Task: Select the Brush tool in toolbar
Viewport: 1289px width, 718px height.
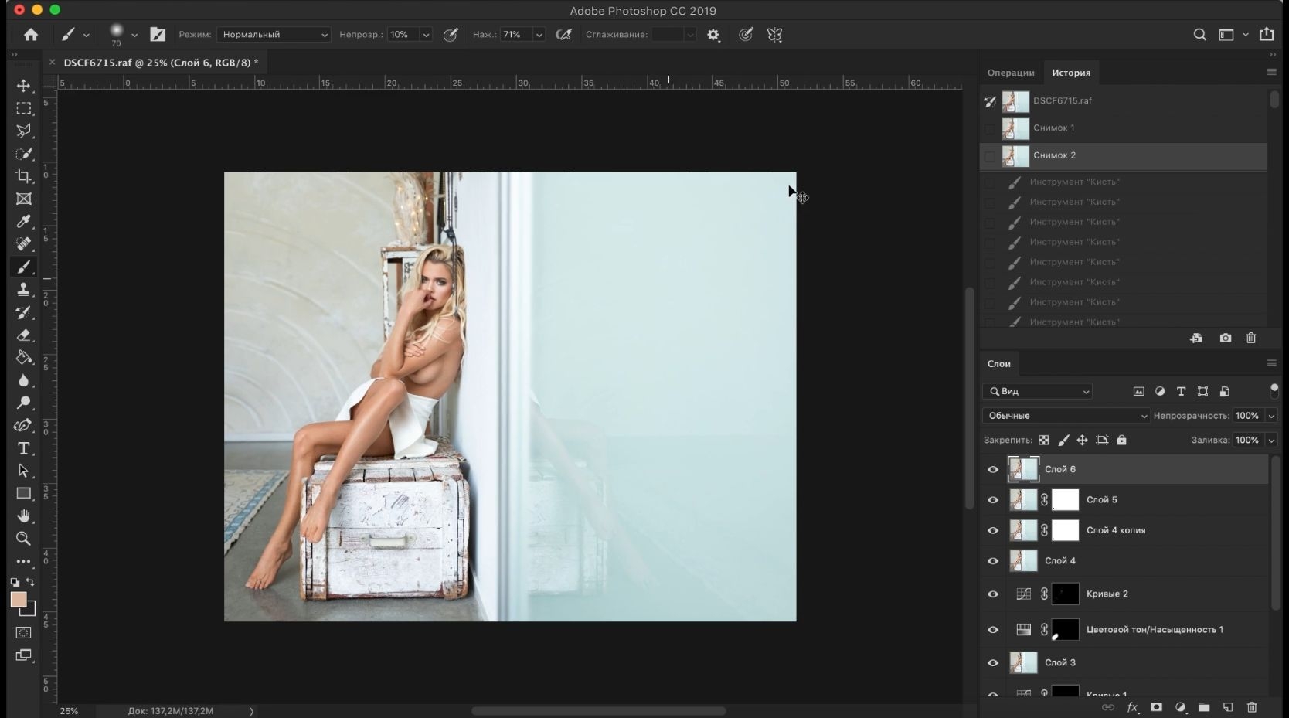Action: click(23, 267)
